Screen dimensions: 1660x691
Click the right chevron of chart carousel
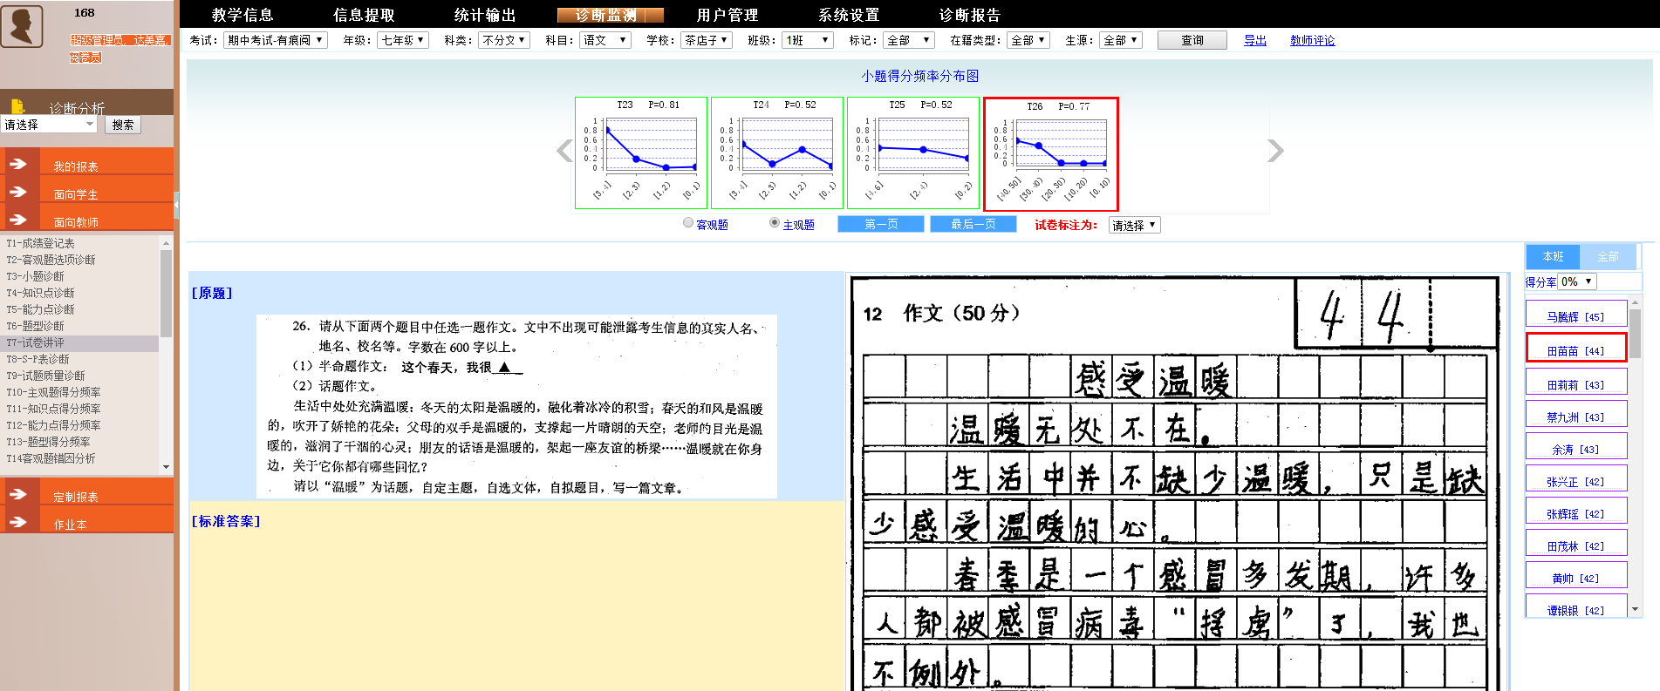(x=1275, y=151)
